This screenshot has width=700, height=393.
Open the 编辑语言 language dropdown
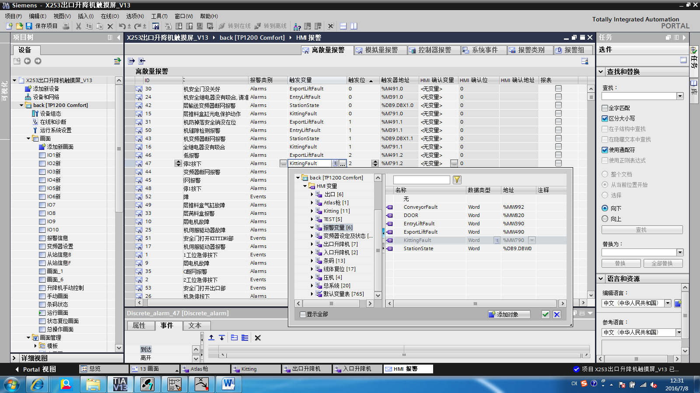coord(668,303)
